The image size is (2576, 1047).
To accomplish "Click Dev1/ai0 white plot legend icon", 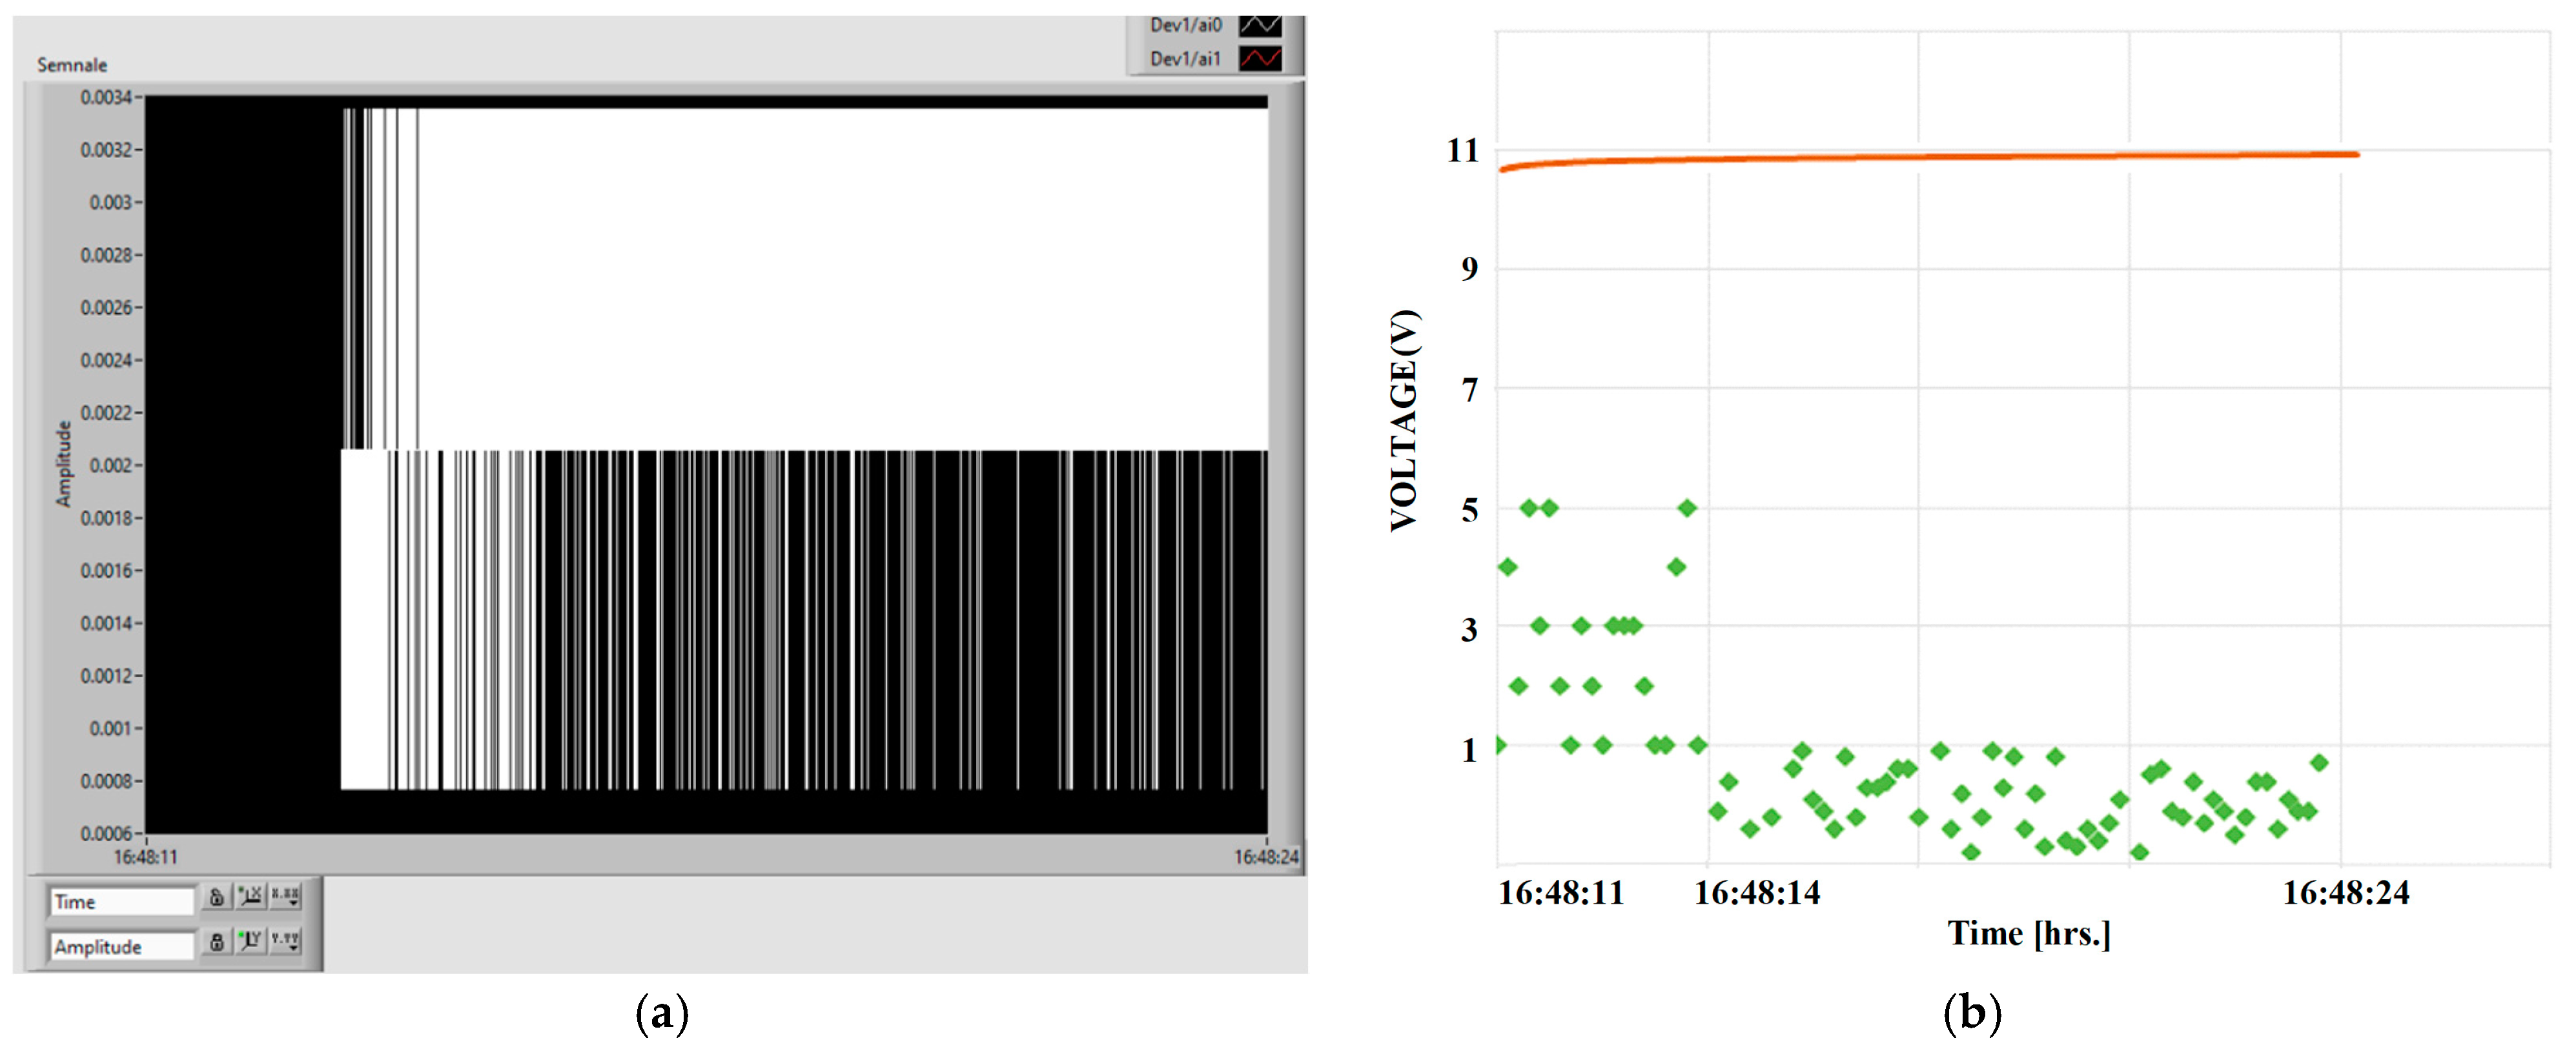I will (1260, 25).
